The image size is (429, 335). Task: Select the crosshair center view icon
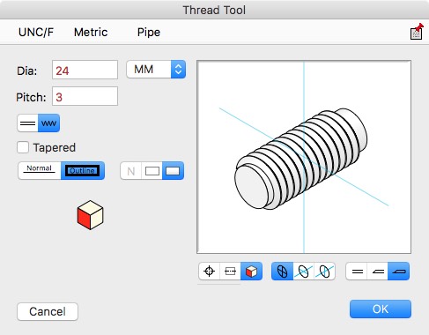coord(210,271)
